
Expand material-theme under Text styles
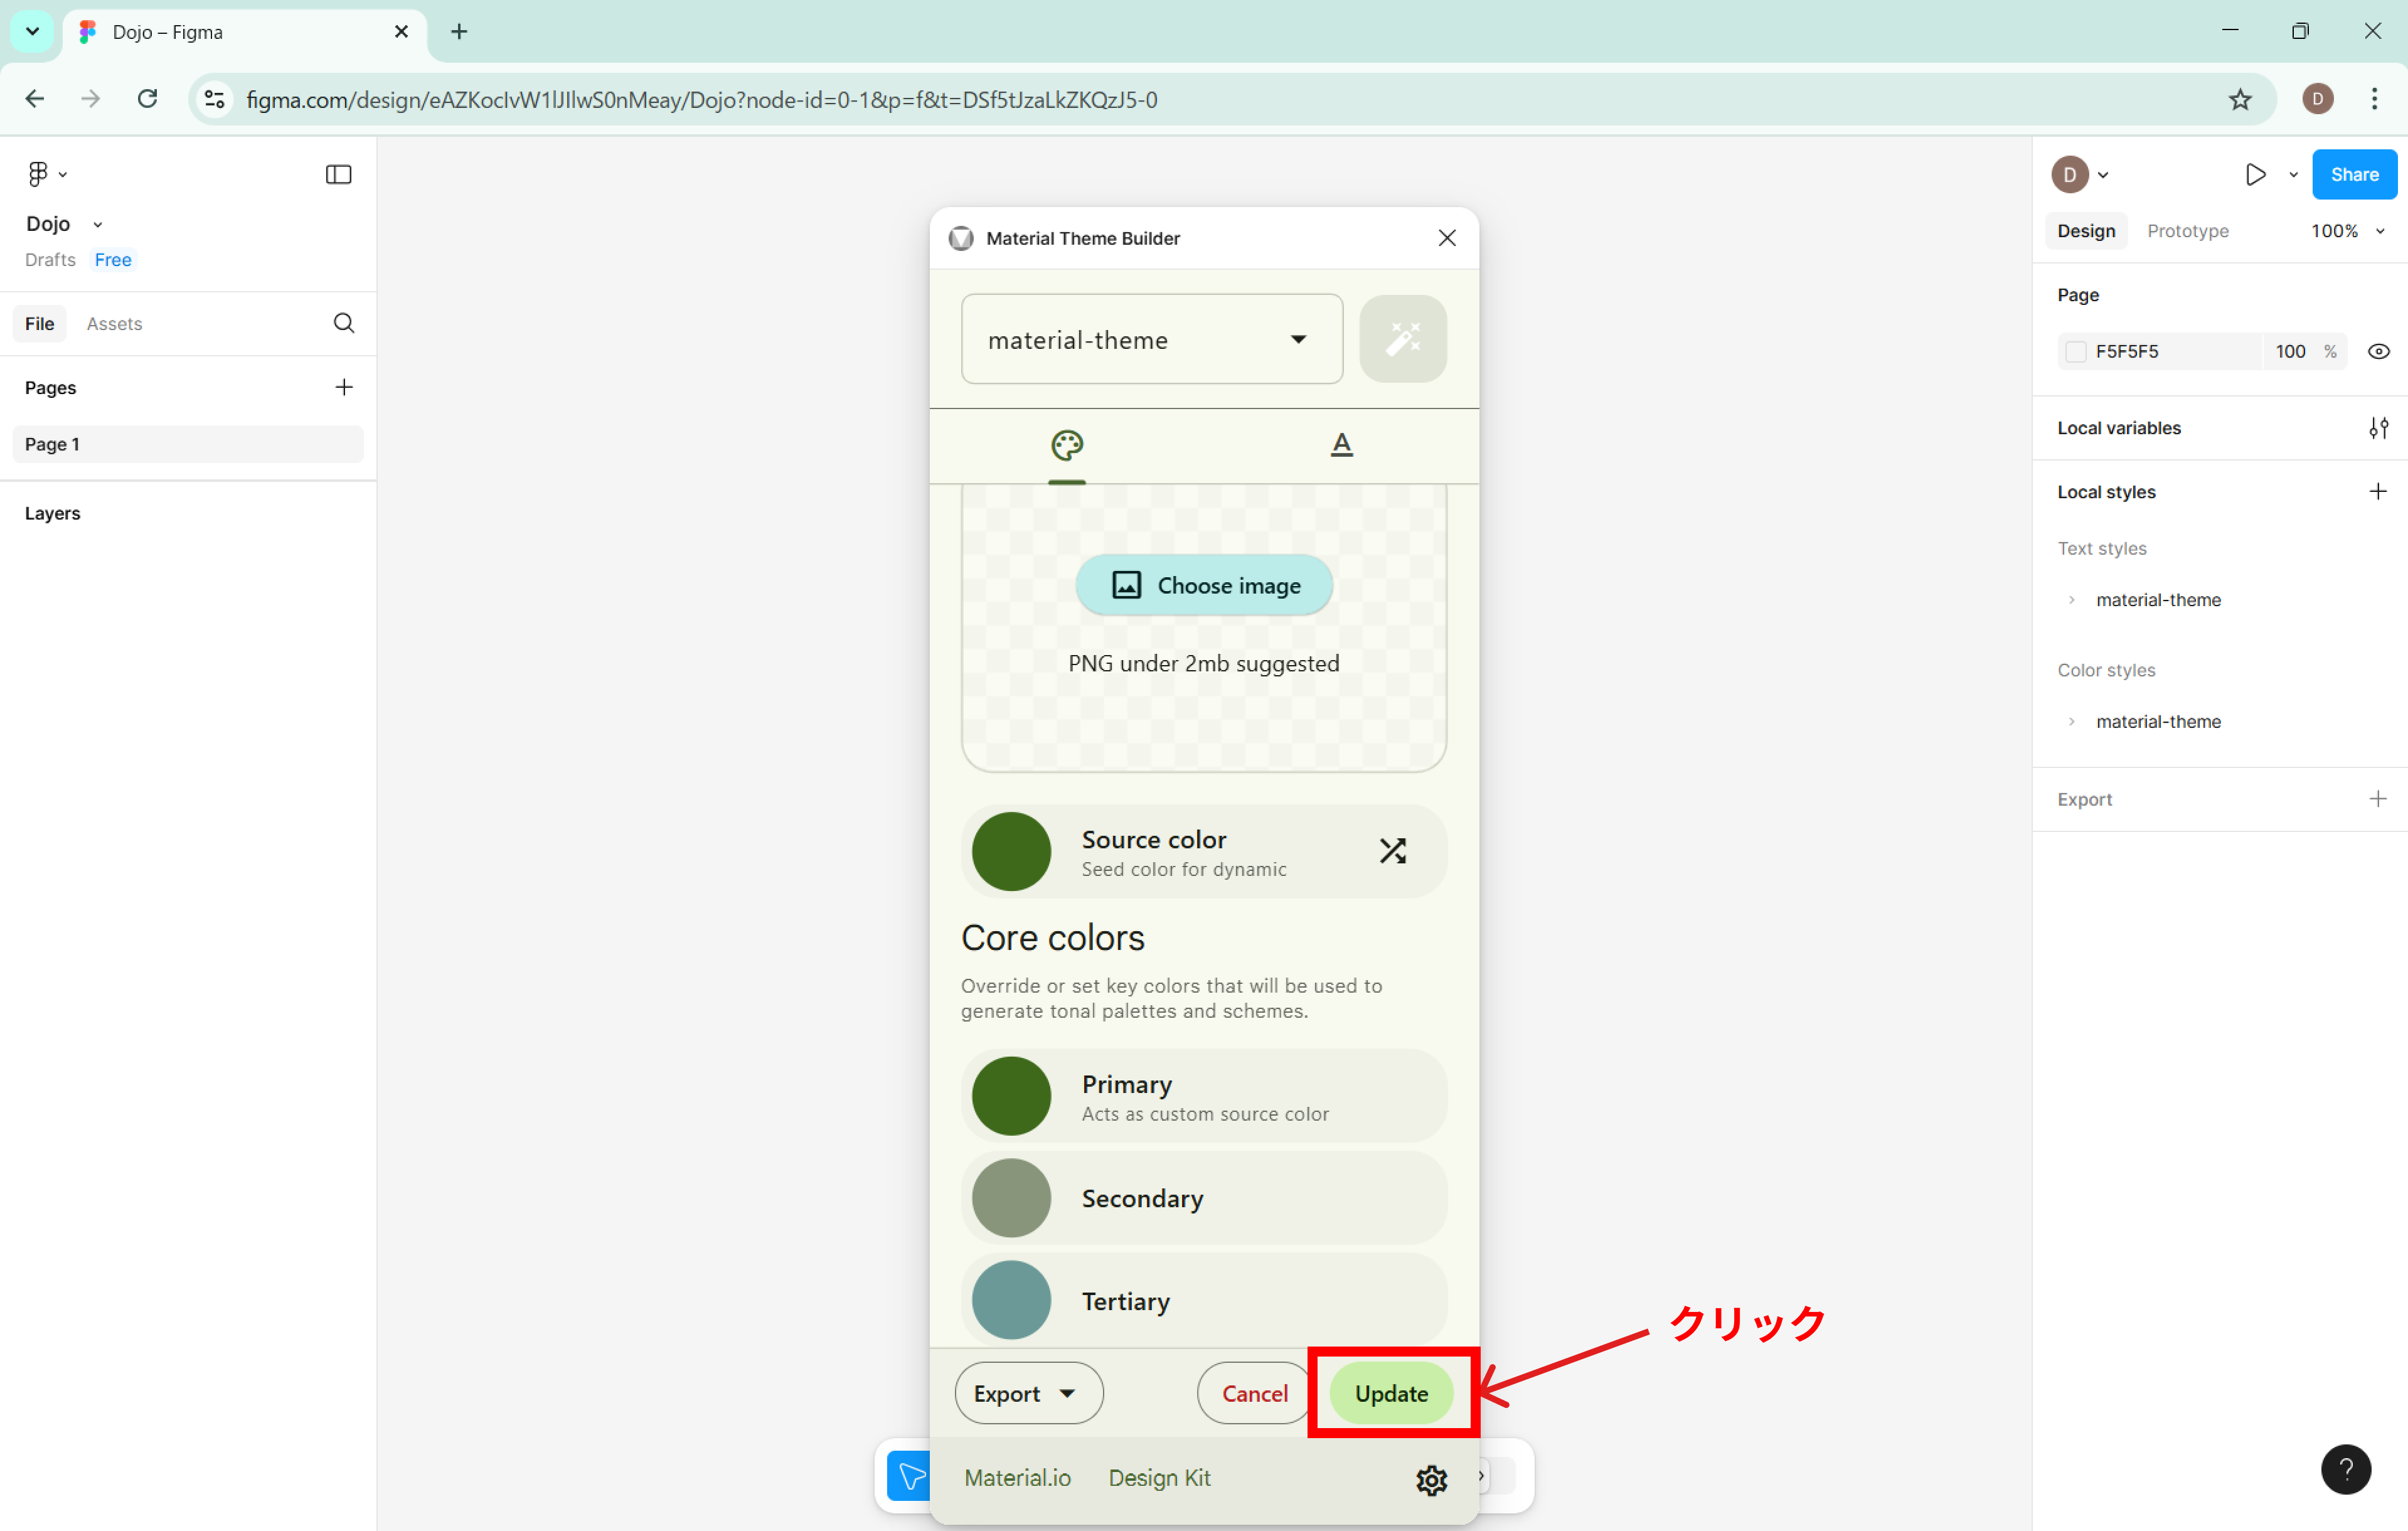point(2071,600)
